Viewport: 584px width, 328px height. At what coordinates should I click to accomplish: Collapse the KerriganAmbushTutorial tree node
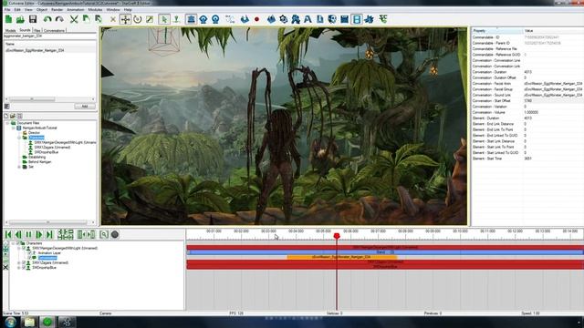tap(14, 128)
